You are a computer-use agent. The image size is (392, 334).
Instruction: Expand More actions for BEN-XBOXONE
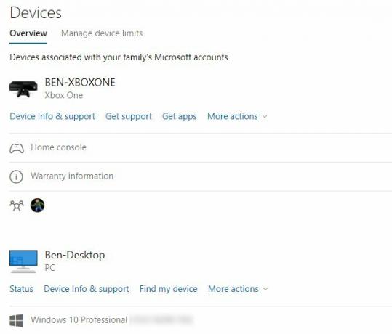point(237,117)
